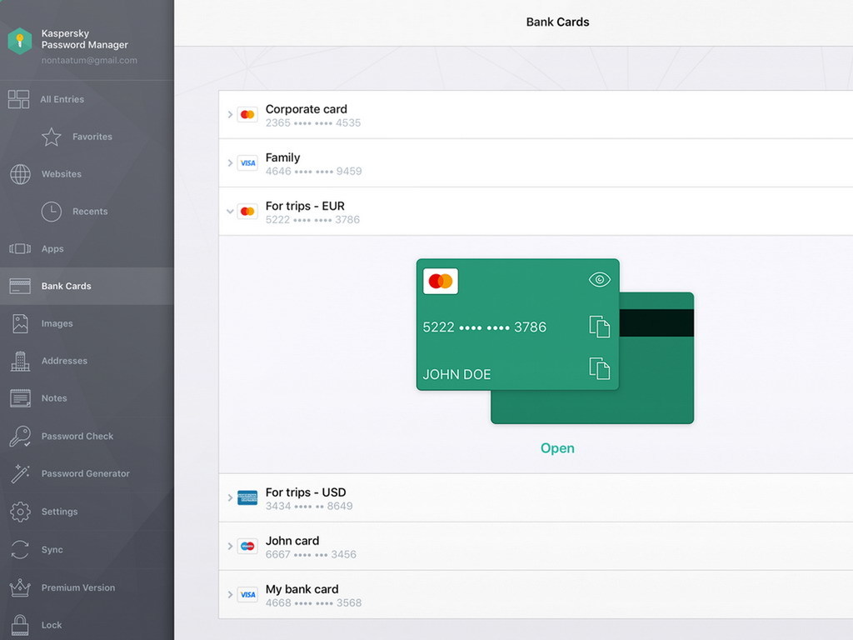This screenshot has height=640, width=853.
Task: Click Maestro icon of John card row
Action: tap(247, 547)
